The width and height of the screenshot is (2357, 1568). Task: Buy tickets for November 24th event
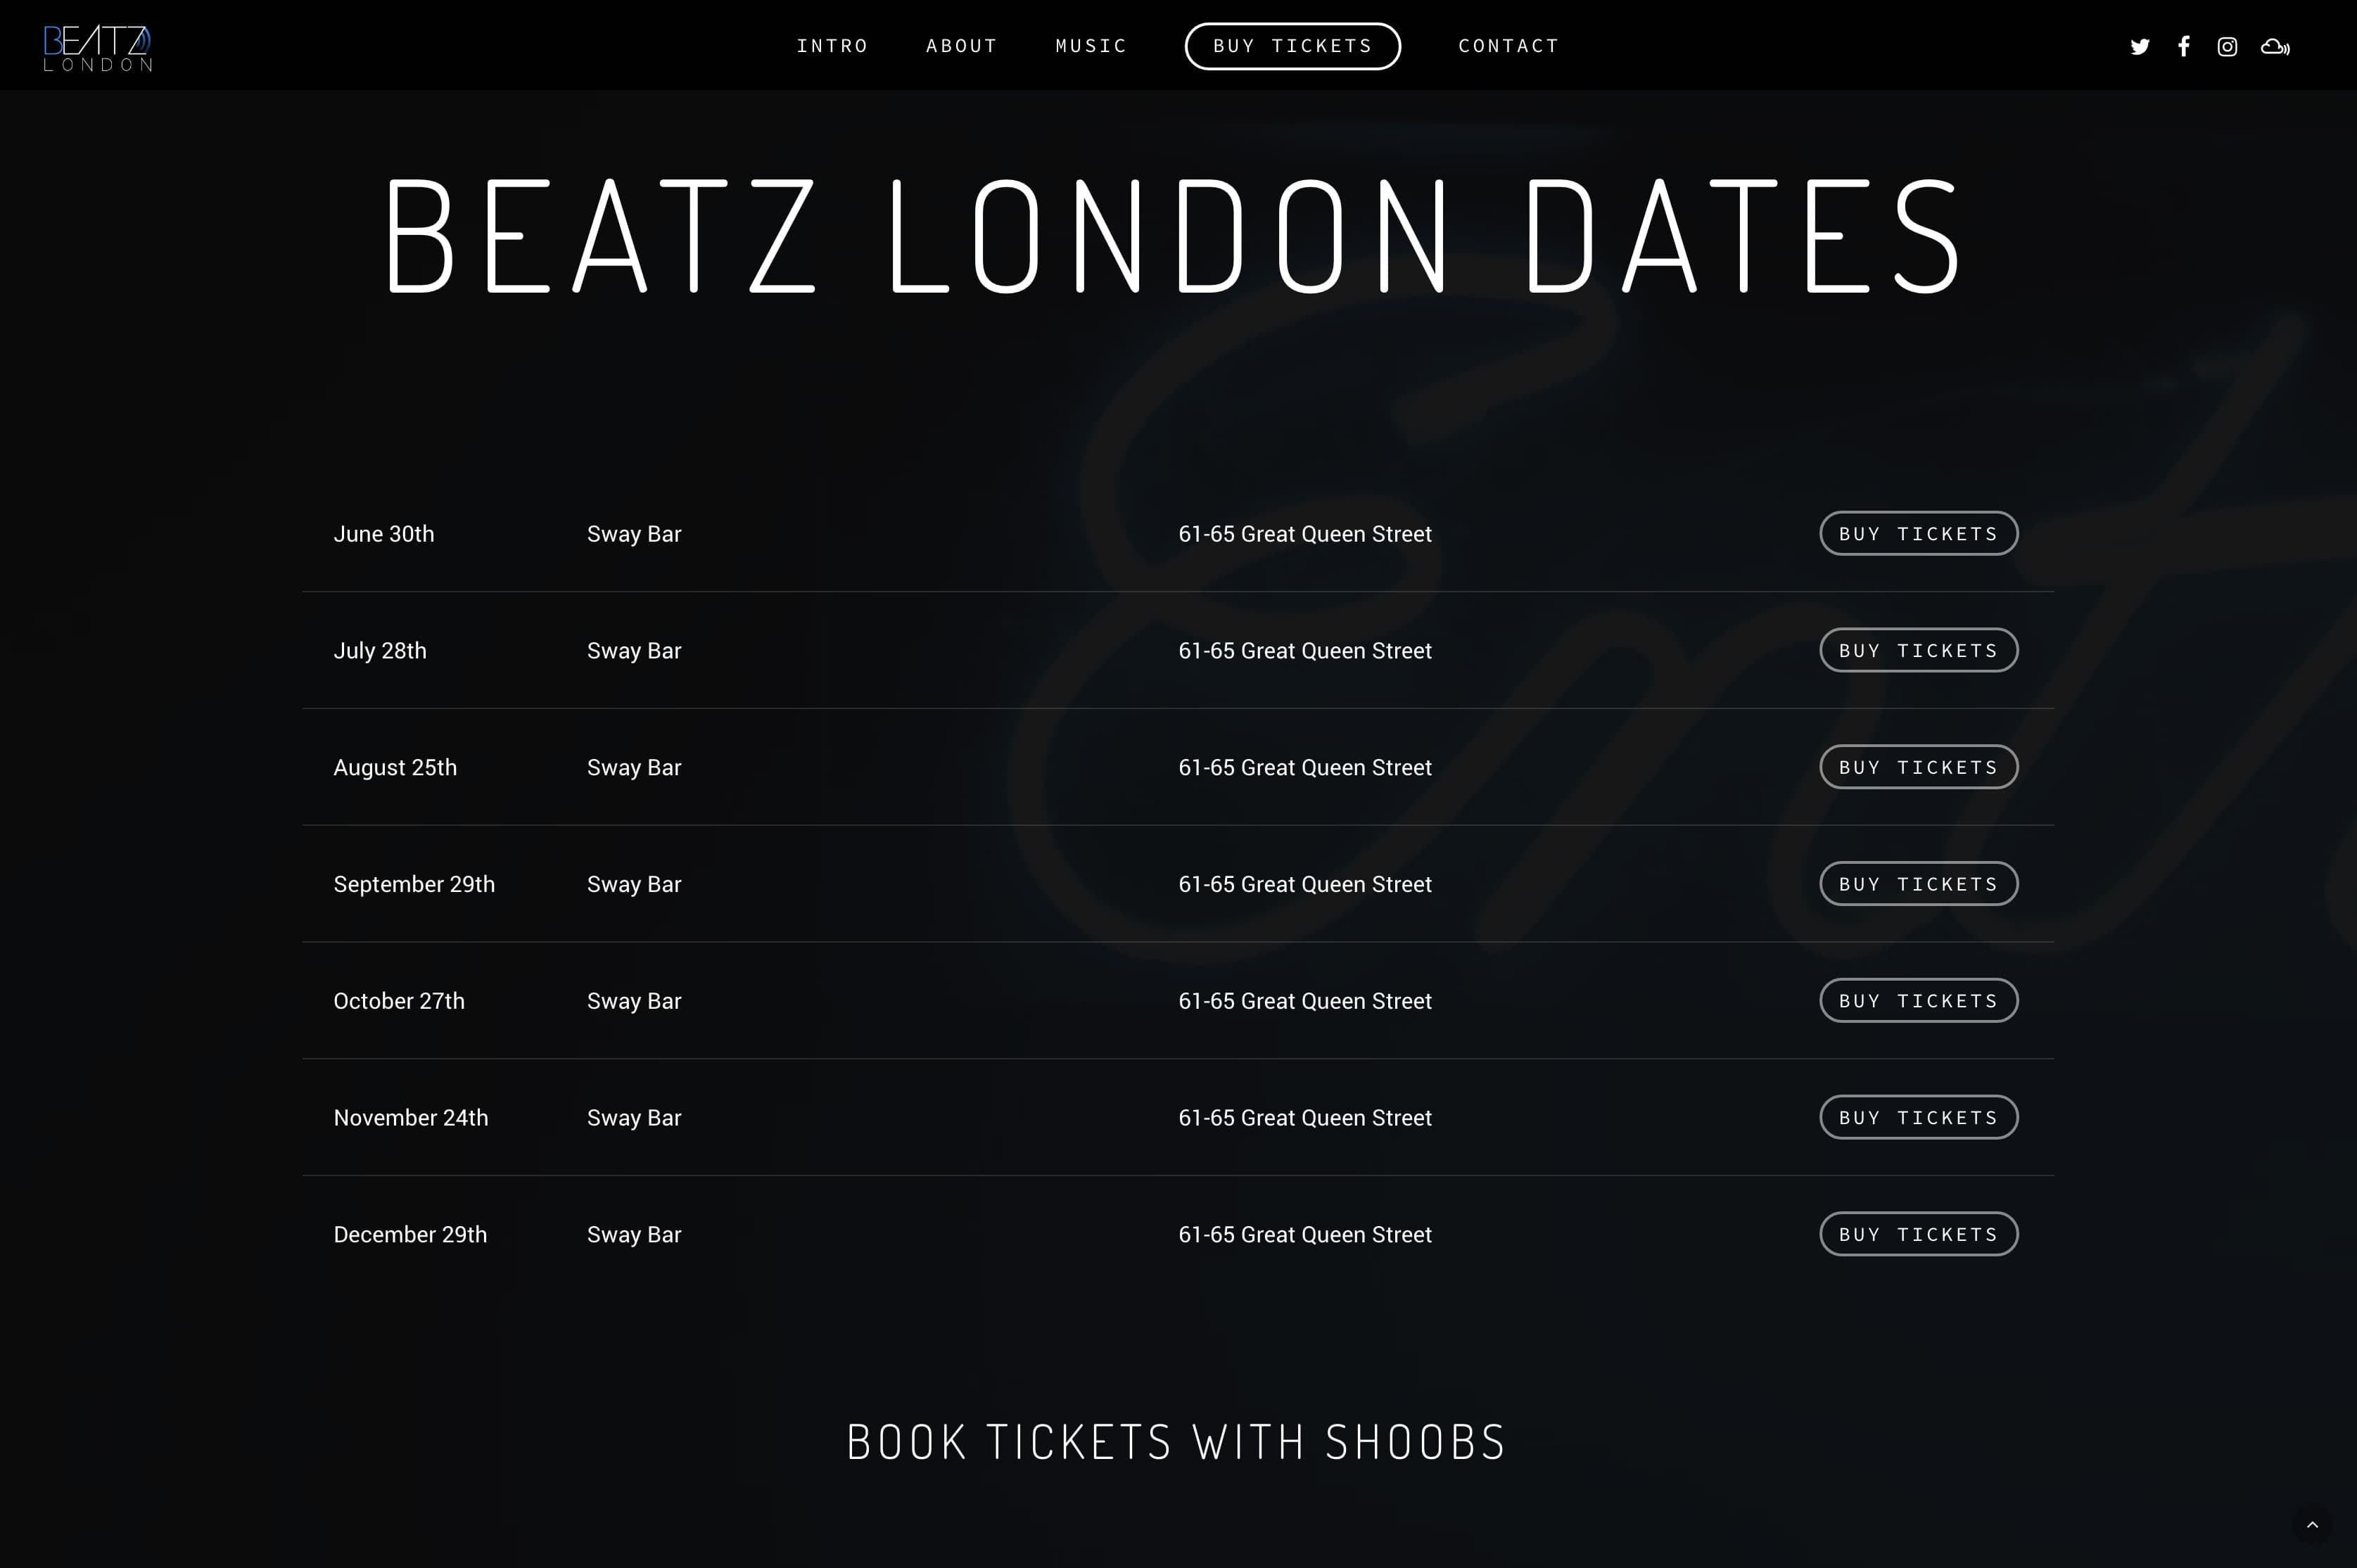point(1918,1118)
